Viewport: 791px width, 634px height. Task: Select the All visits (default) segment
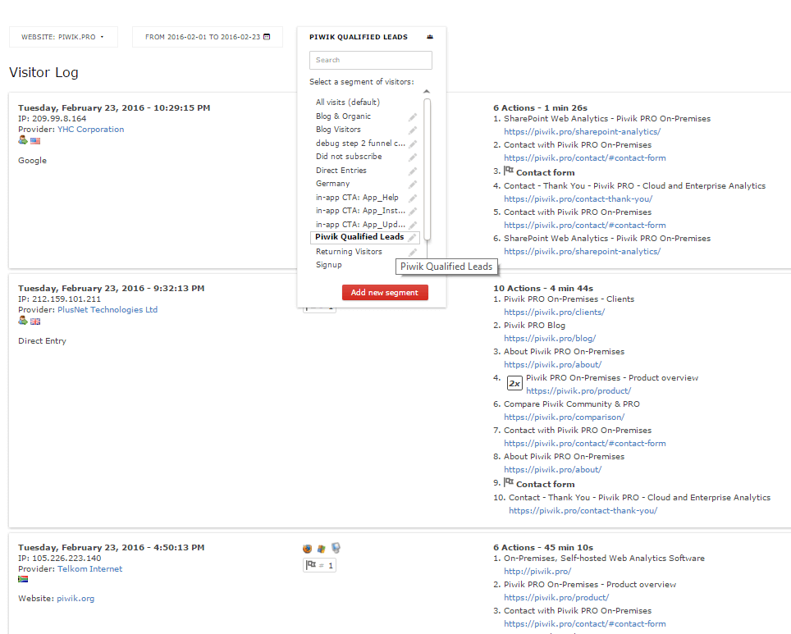point(347,103)
